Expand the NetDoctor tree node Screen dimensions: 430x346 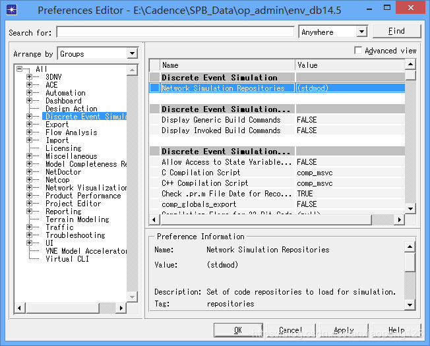click(x=29, y=172)
